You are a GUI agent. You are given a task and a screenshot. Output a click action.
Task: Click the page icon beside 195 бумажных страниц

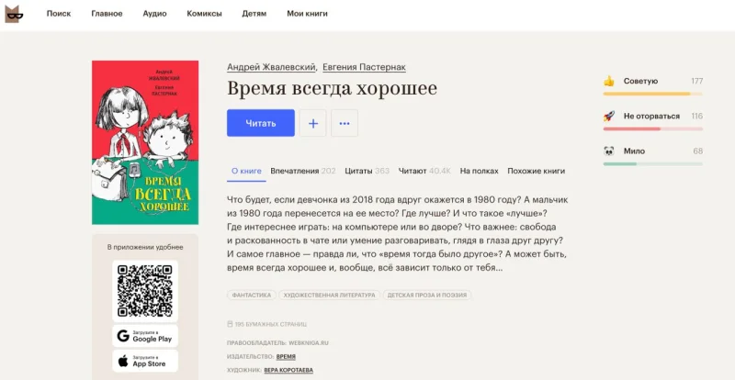pyautogui.click(x=230, y=324)
